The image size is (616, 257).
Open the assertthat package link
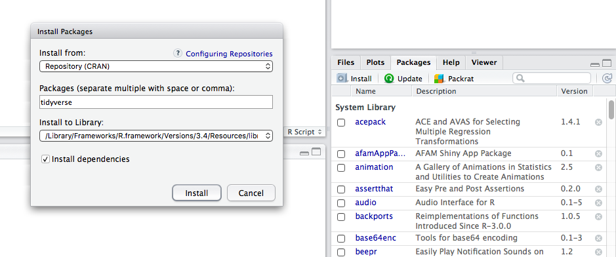[374, 189]
